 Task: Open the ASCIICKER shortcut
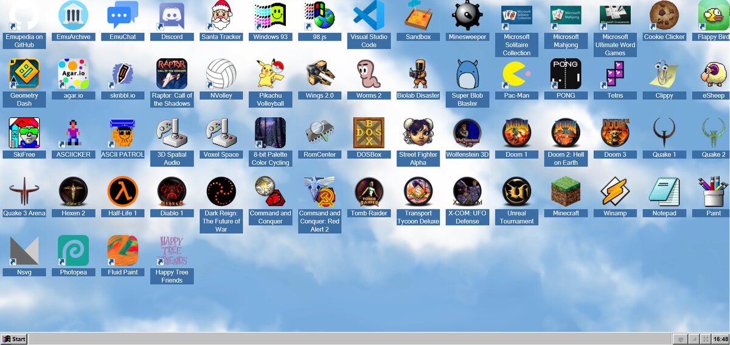[x=74, y=132]
